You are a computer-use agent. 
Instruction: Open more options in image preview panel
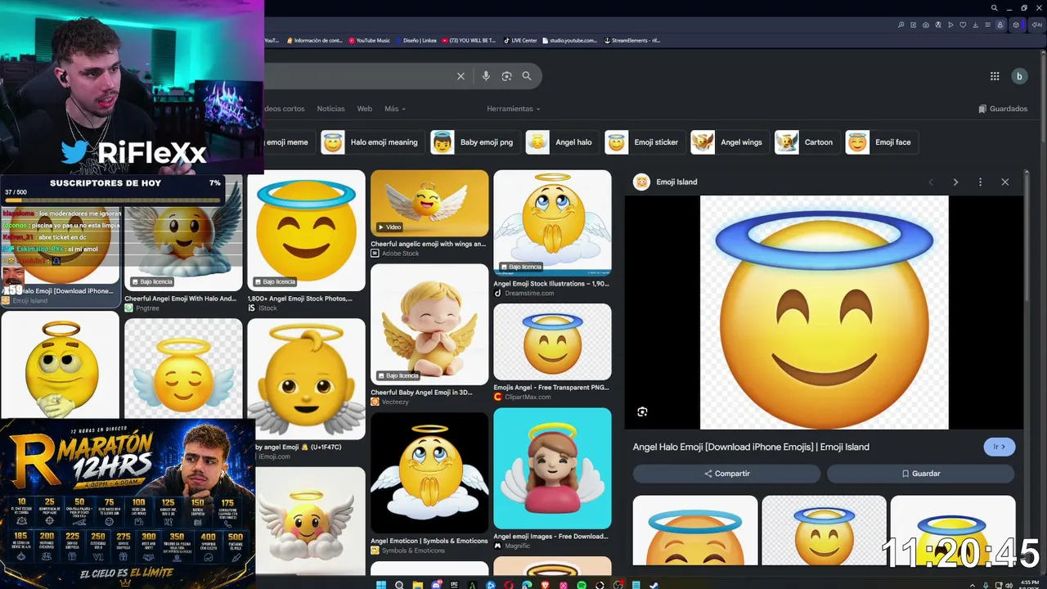click(980, 182)
